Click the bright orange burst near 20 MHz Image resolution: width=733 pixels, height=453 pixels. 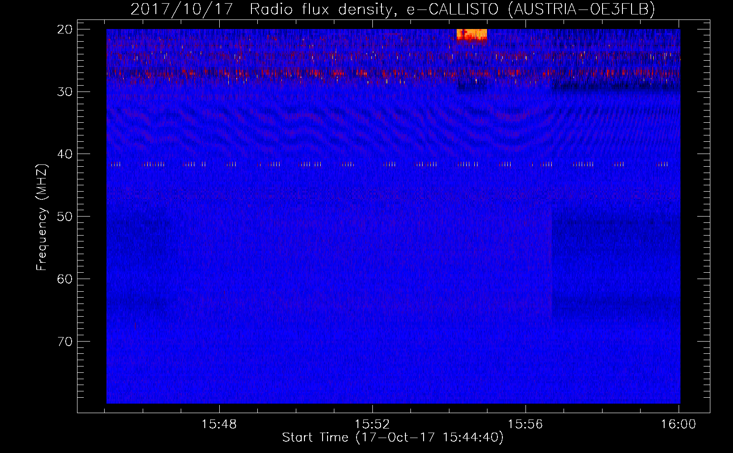click(472, 34)
